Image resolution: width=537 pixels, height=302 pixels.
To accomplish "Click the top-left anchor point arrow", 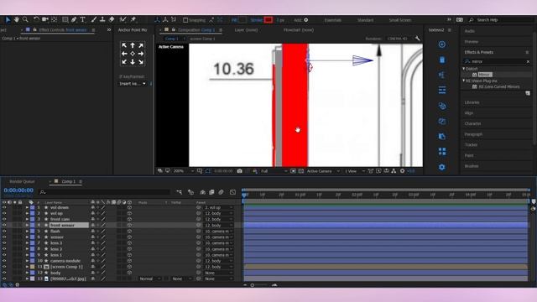I will (124, 45).
